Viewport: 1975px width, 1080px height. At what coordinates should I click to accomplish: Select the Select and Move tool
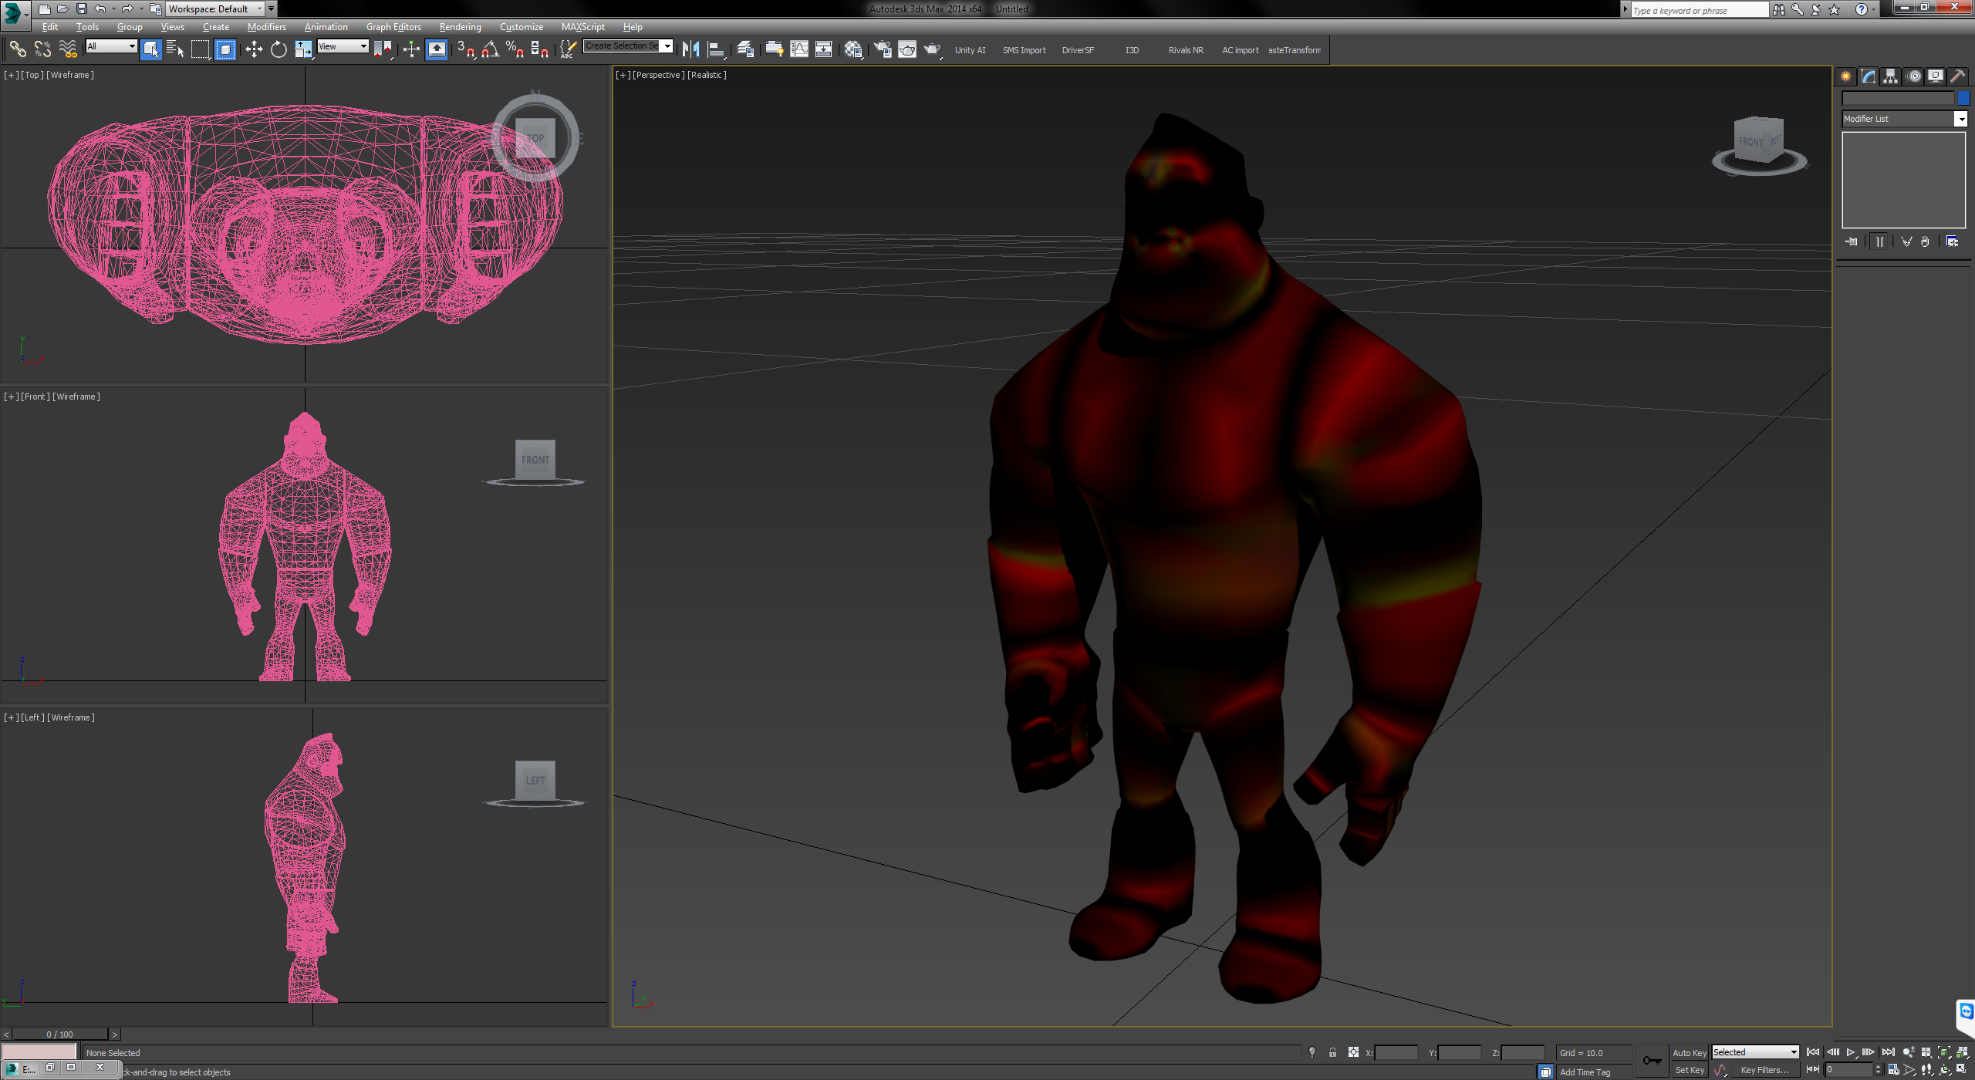[x=254, y=49]
